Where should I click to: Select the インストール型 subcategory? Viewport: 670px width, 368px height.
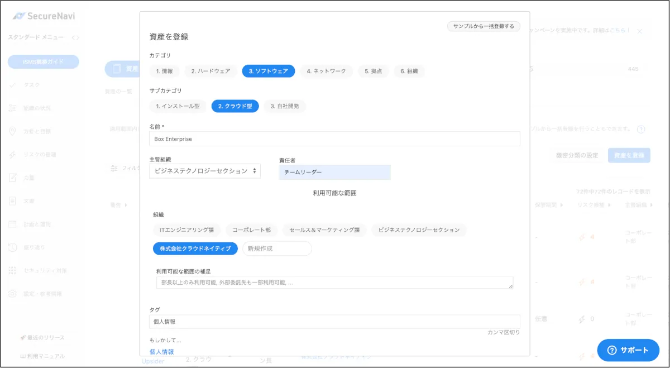178,106
